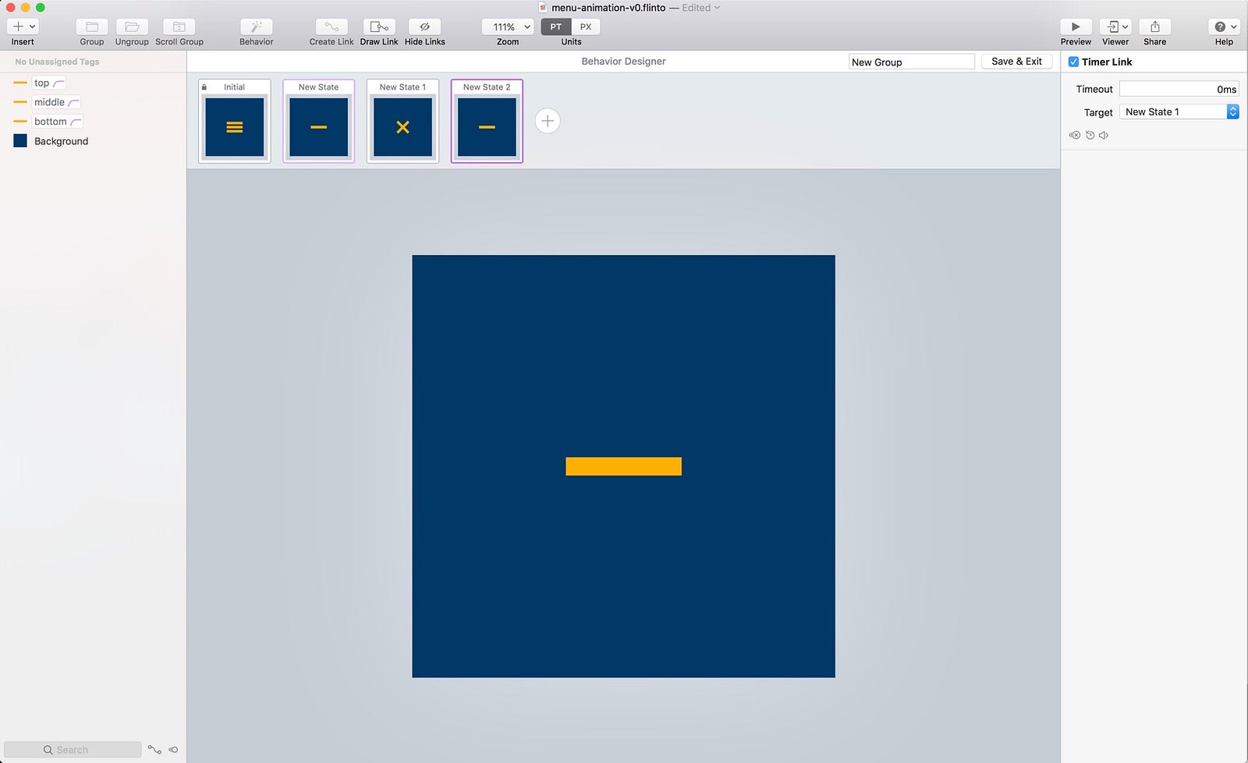The width and height of the screenshot is (1248, 763).
Task: Click the Ungroup toolbar icon
Action: (132, 26)
